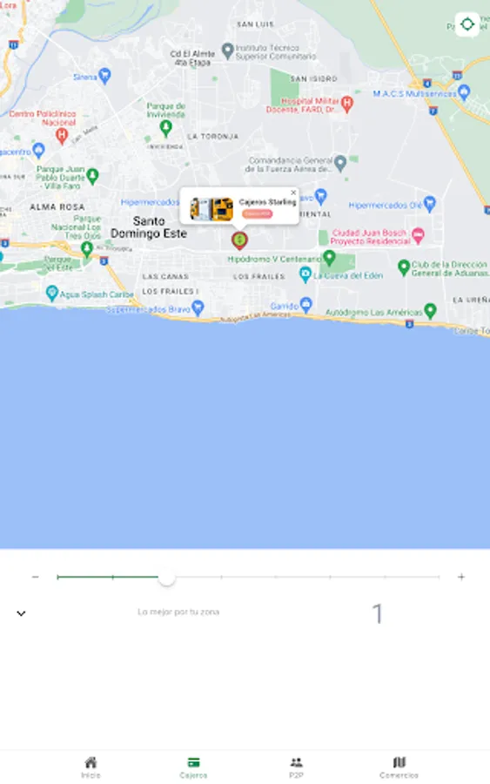The height and width of the screenshot is (784, 490).
Task: Tap the Hospital Militar Docente marker
Action: point(346,104)
